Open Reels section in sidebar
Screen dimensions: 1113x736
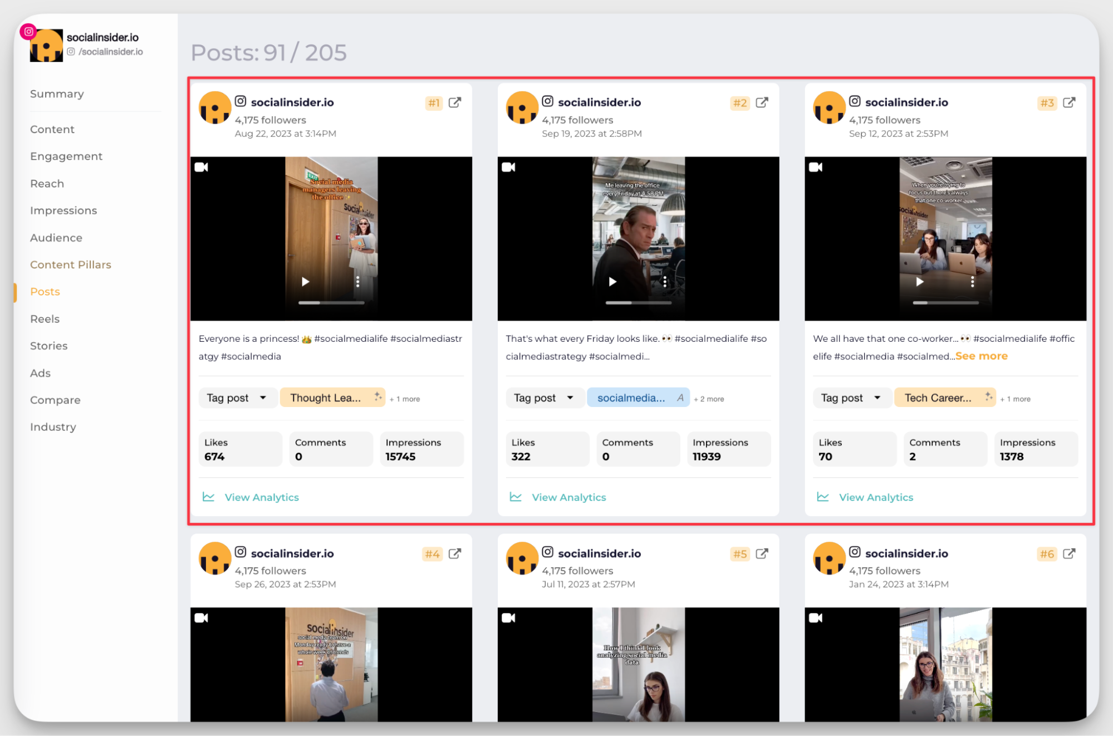click(45, 319)
